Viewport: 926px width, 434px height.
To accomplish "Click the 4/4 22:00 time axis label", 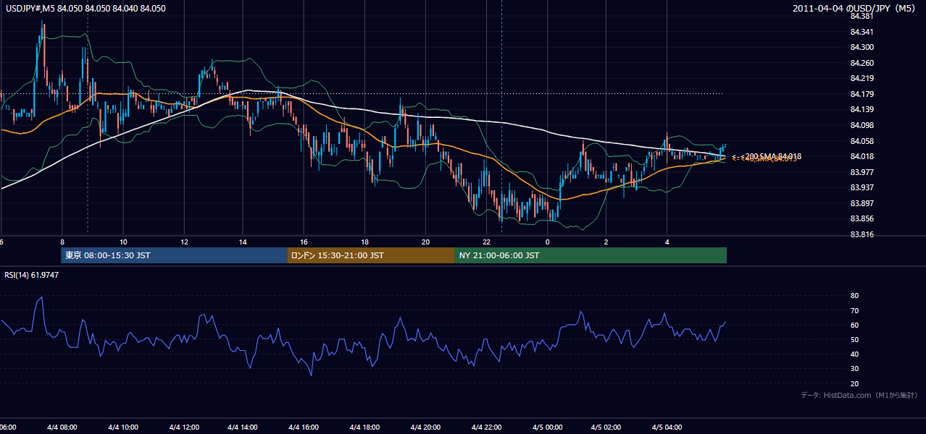I will pos(485,427).
